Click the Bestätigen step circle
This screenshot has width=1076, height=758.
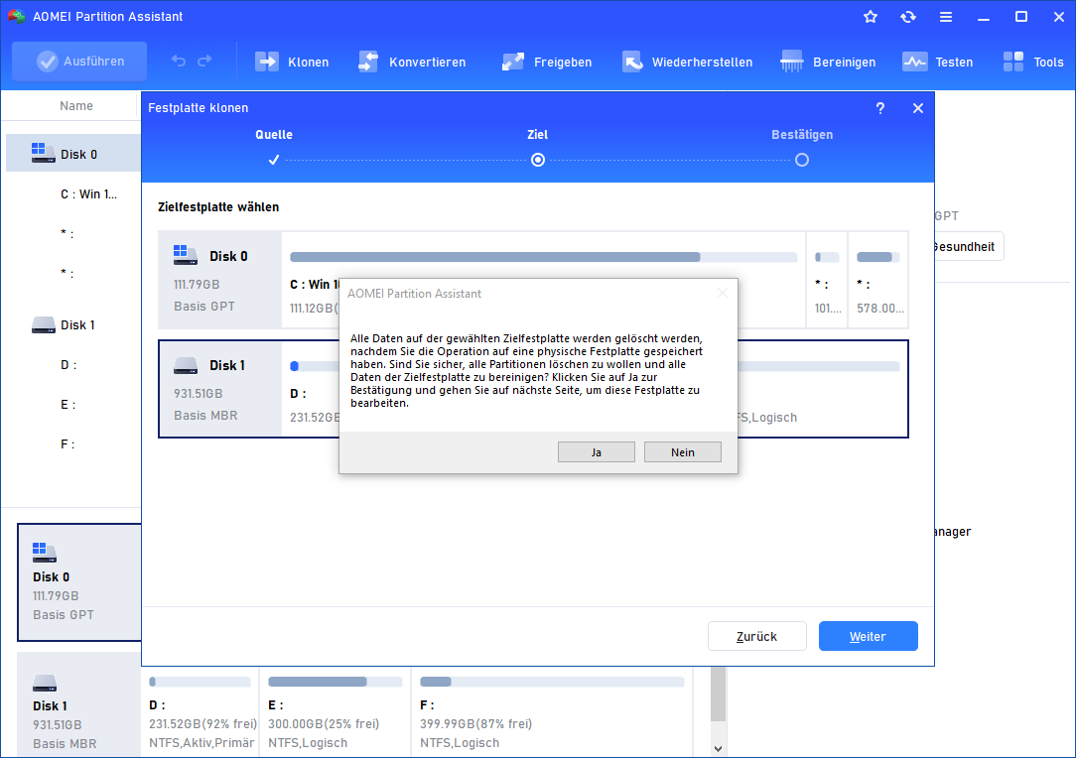pyautogui.click(x=801, y=160)
